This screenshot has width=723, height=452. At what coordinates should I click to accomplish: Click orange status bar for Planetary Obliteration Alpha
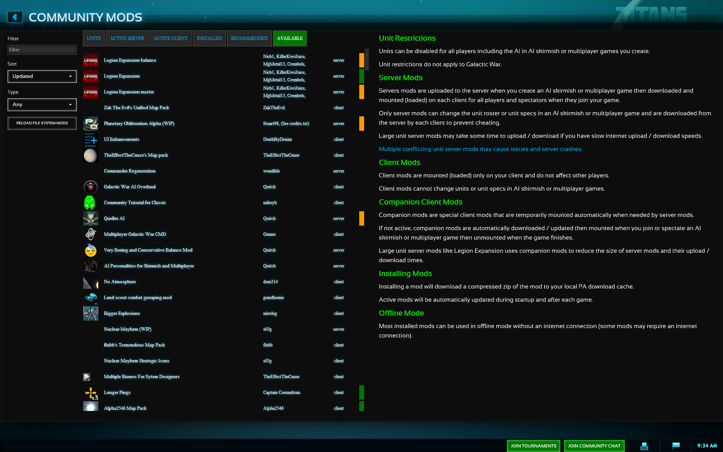[361, 124]
